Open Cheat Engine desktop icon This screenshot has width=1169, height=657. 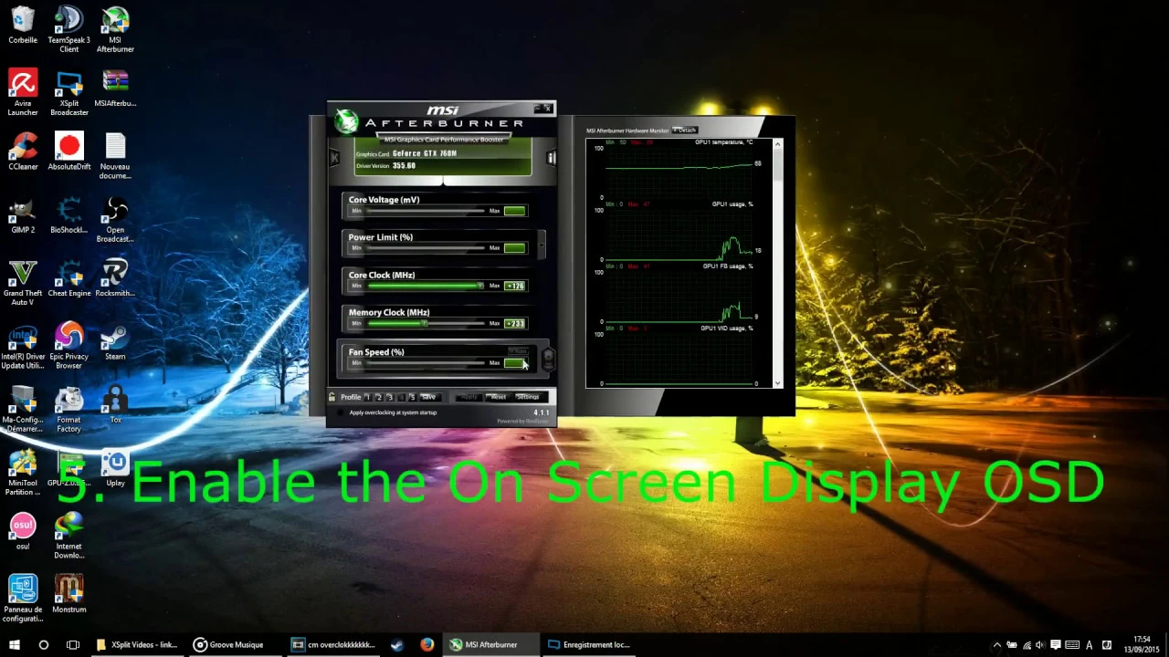[69, 278]
